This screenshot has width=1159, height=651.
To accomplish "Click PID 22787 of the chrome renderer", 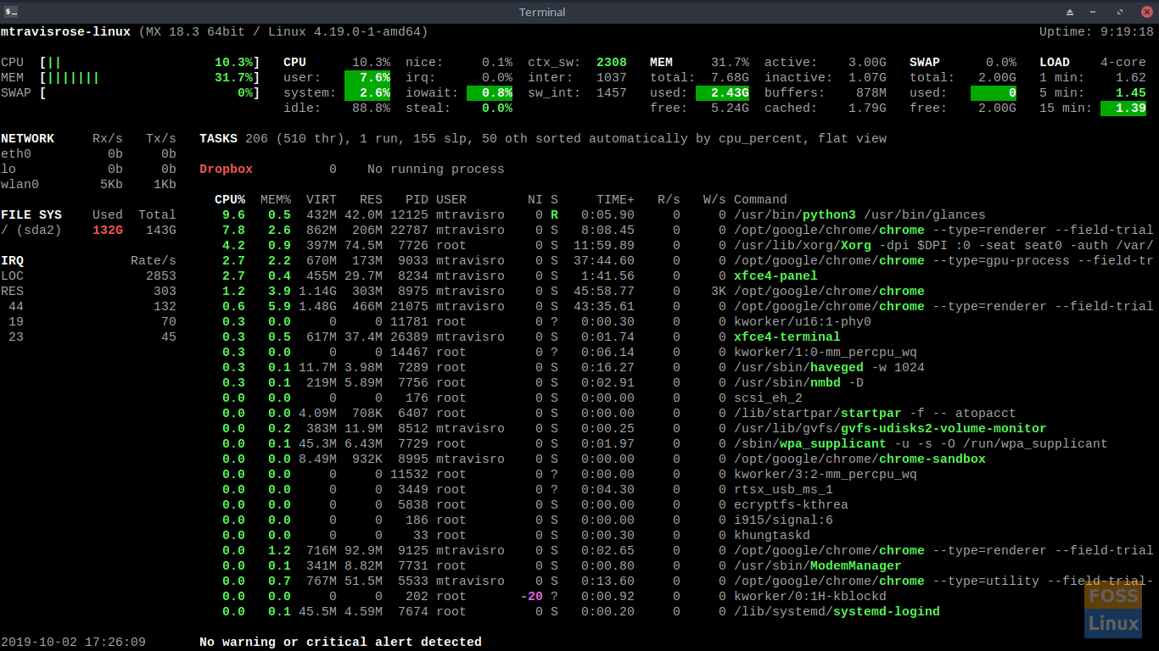I will point(409,231).
